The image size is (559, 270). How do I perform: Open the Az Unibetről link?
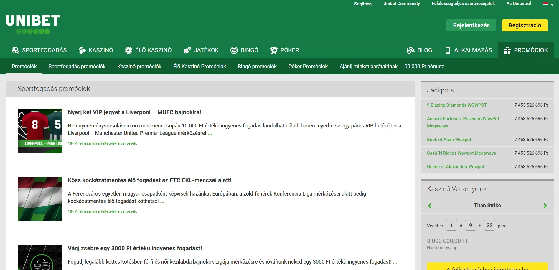point(519,4)
